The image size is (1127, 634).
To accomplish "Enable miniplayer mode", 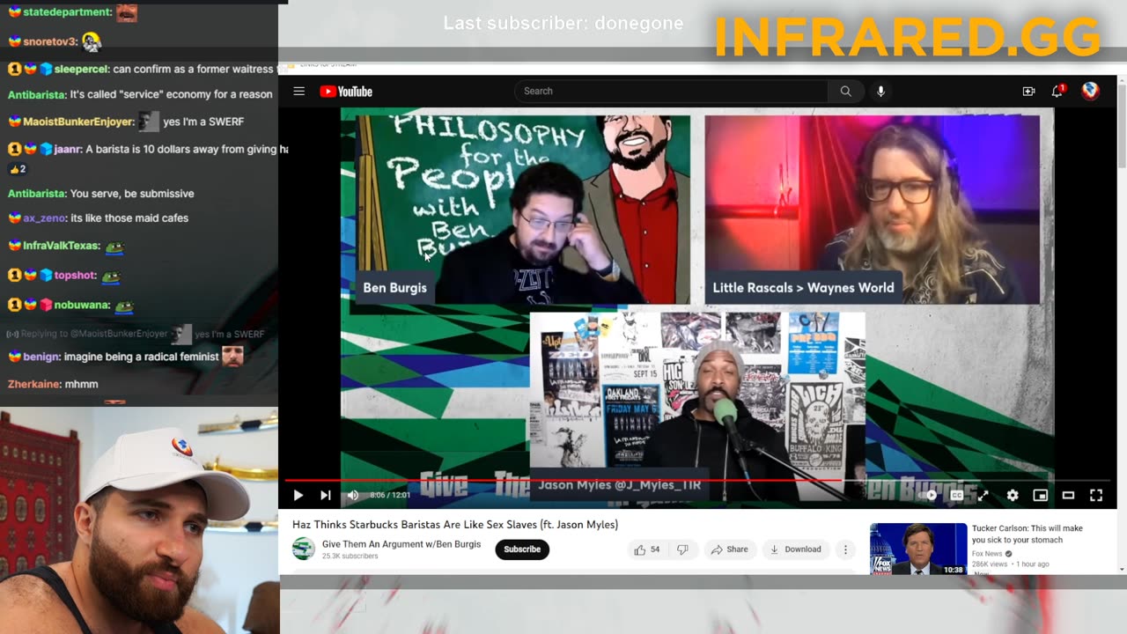I will (1040, 495).
